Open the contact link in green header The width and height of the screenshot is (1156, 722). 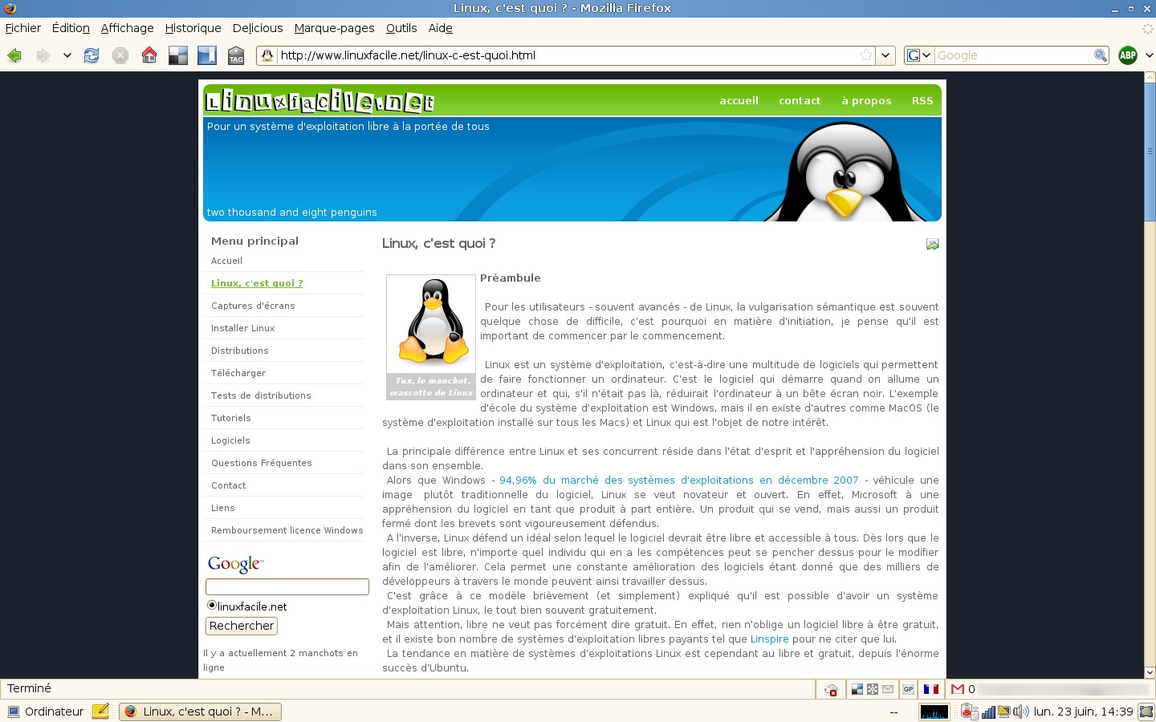[800, 101]
